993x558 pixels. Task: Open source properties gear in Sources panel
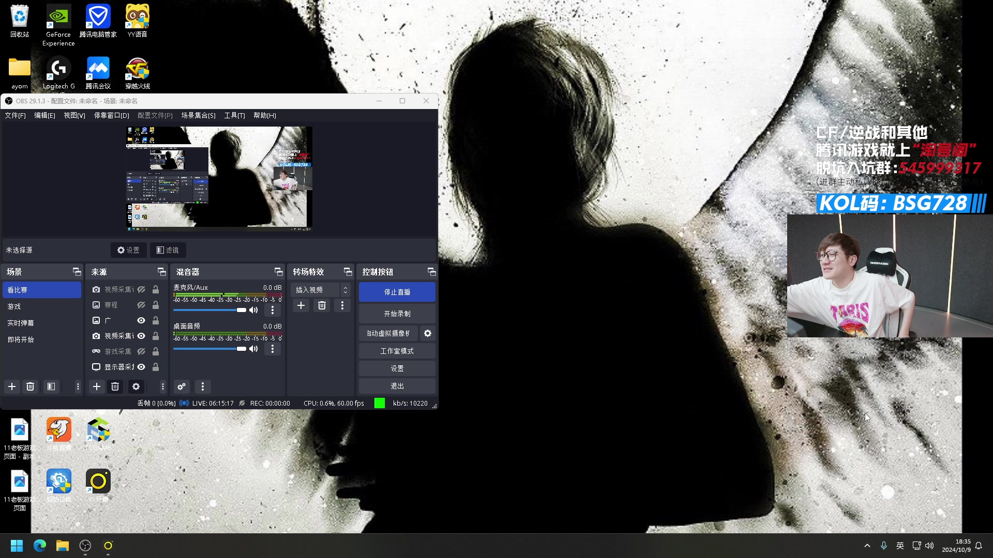[136, 386]
